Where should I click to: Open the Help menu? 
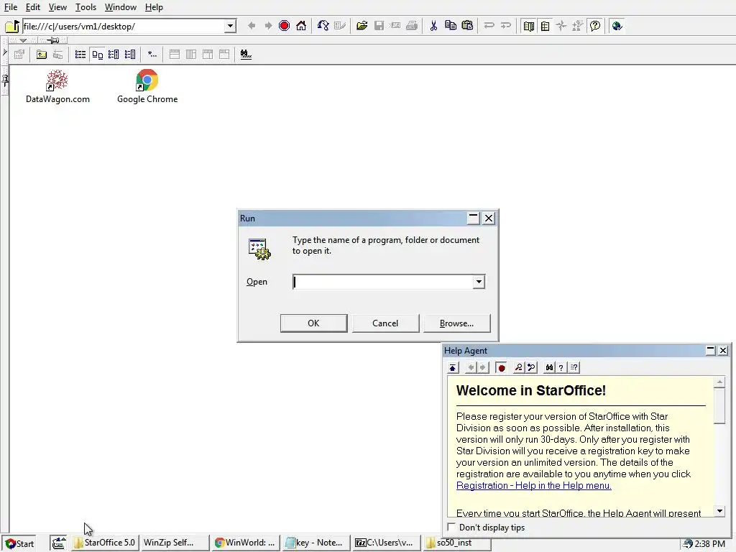(x=154, y=7)
